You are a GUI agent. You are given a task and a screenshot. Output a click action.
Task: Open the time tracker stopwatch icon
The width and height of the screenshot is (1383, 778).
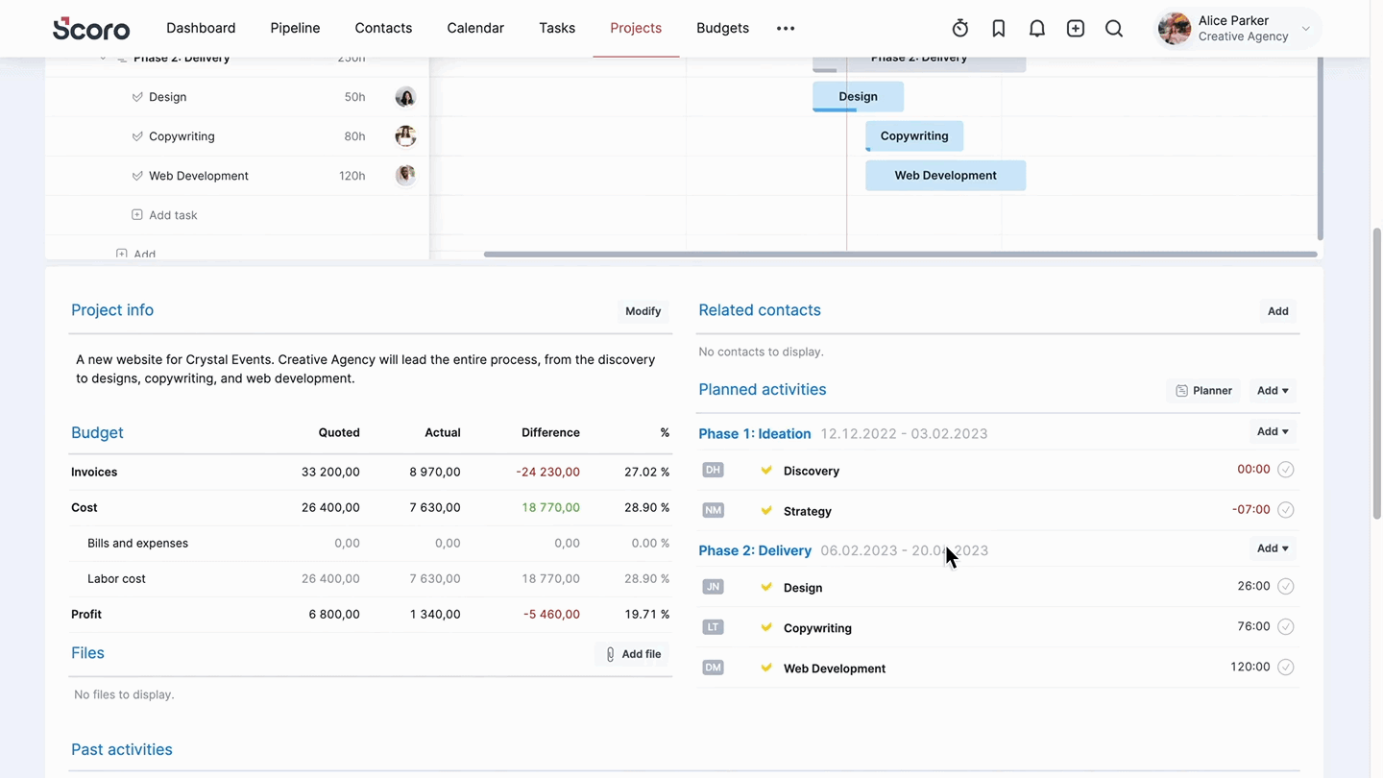[960, 29]
